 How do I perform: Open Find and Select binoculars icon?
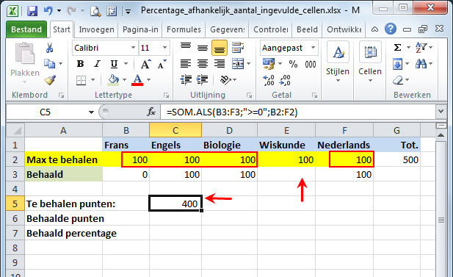pos(421,63)
